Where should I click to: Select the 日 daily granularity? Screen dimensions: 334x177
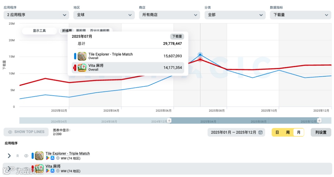click(x=277, y=132)
